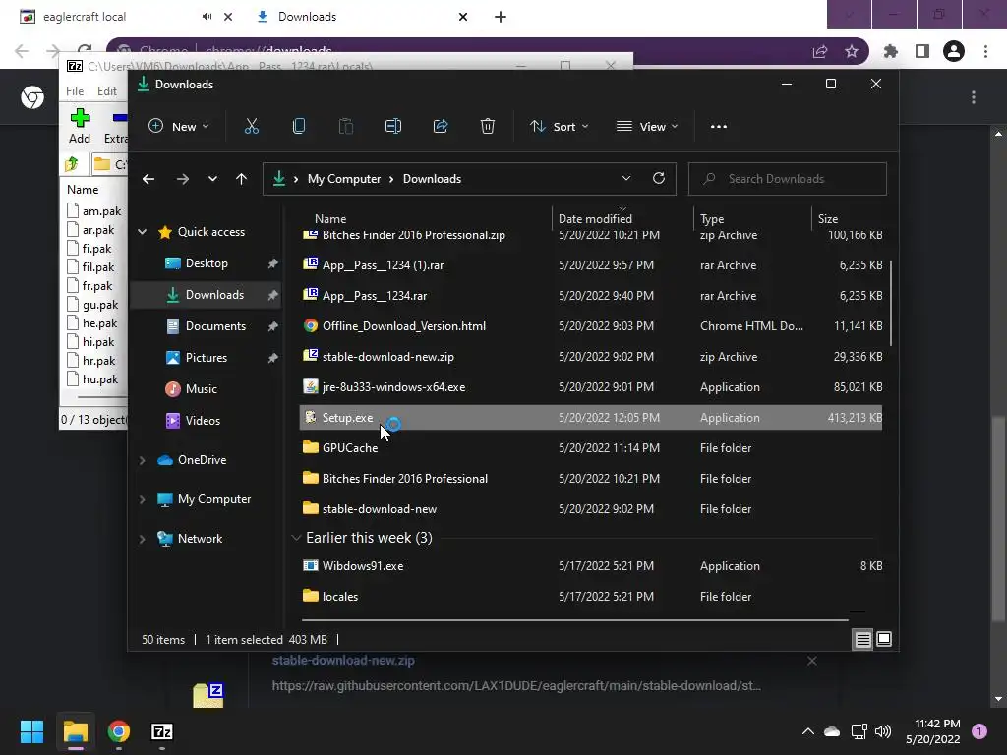Click the Explorer file list vertical scrollbar
The width and height of the screenshot is (1007, 755).
coord(891,303)
